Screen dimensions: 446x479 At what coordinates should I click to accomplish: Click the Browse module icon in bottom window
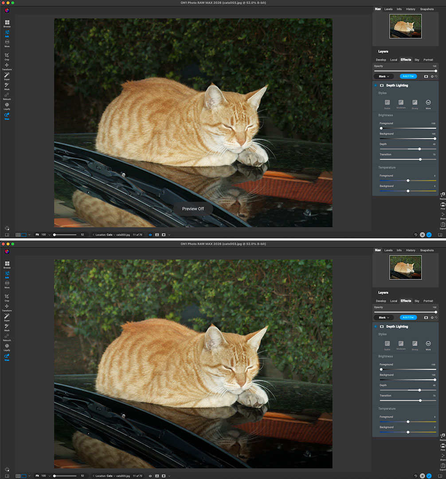pyautogui.click(x=7, y=263)
